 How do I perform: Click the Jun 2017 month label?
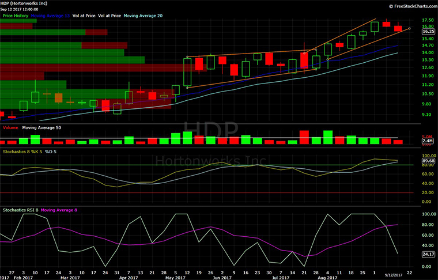(222, 278)
